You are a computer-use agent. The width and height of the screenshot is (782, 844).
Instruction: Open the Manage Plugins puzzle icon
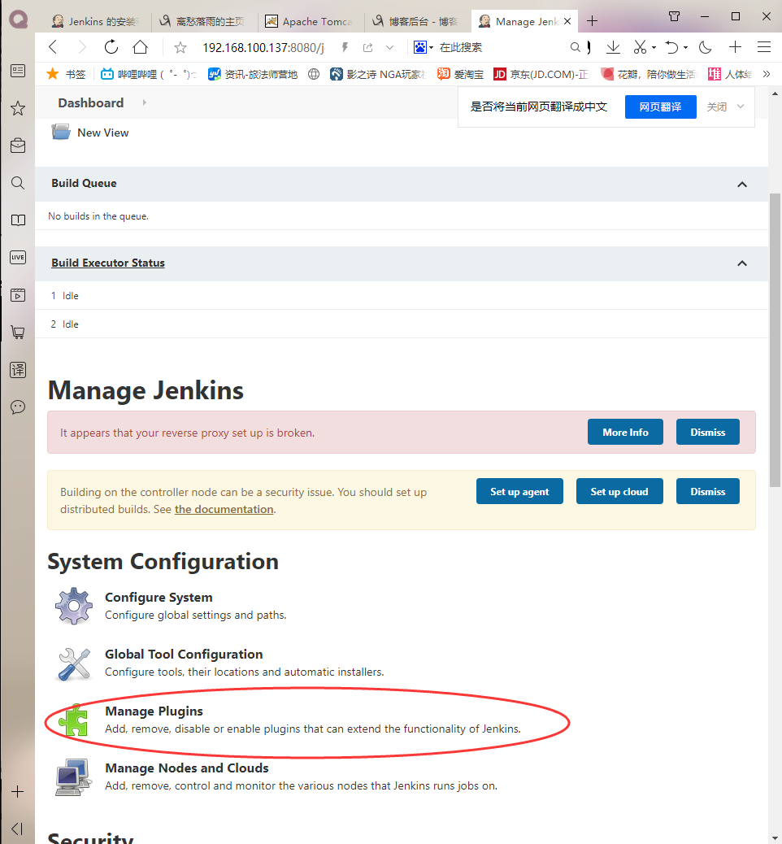(x=73, y=720)
